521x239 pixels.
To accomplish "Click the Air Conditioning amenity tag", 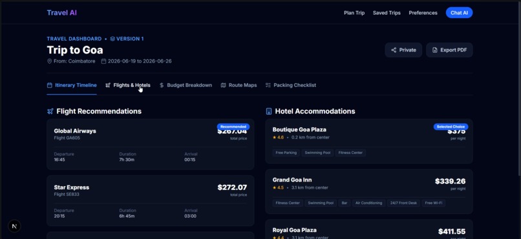I will [368, 203].
